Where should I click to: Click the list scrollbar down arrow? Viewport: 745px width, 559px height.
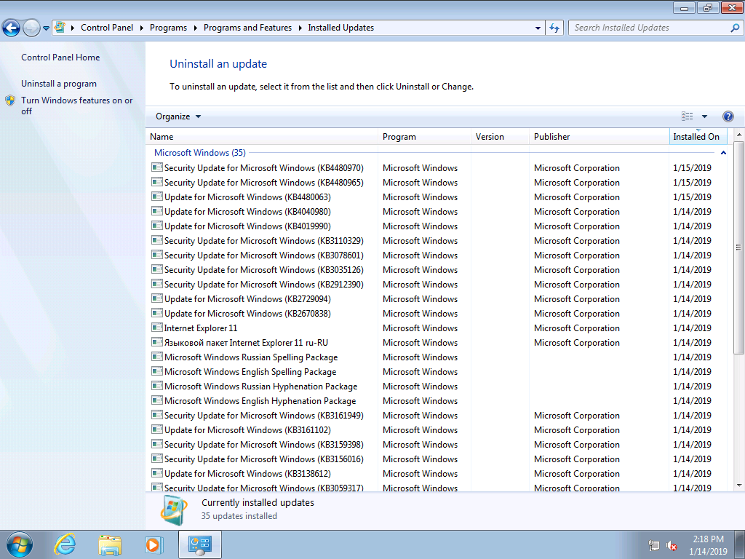pyautogui.click(x=739, y=485)
